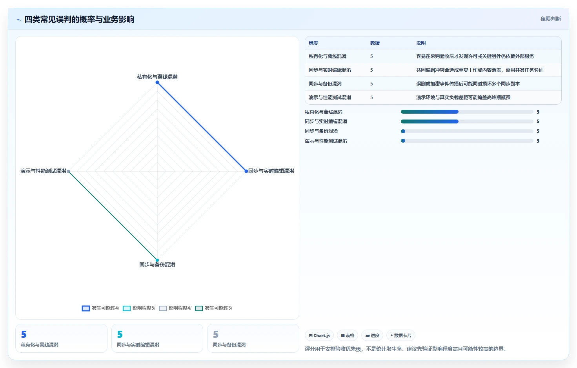The image size is (577, 368).
Task: Click the 同步与实时编辑混淆 progress bar
Action: [x=467, y=121]
